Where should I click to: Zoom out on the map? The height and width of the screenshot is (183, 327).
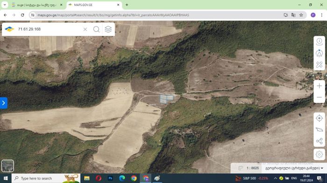(319, 97)
